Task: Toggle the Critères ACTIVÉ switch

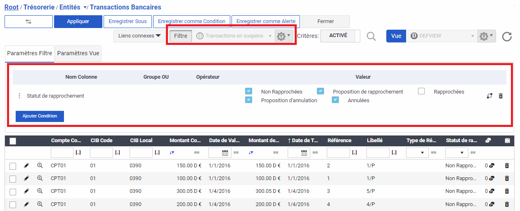Action: coord(340,36)
